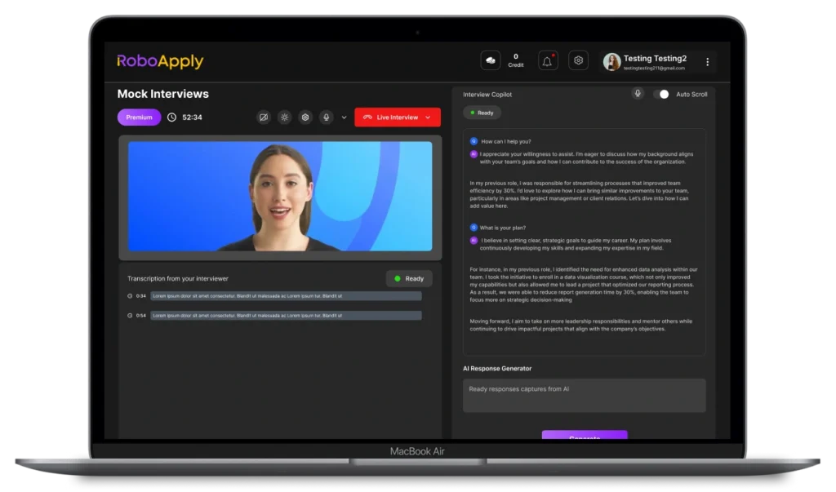Click the AI Response Generator text field

[584, 395]
